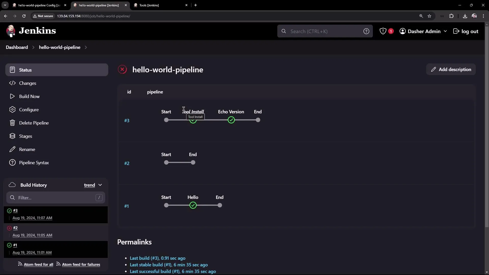
Task: Select Build Now in the sidebar
Action: click(30, 97)
